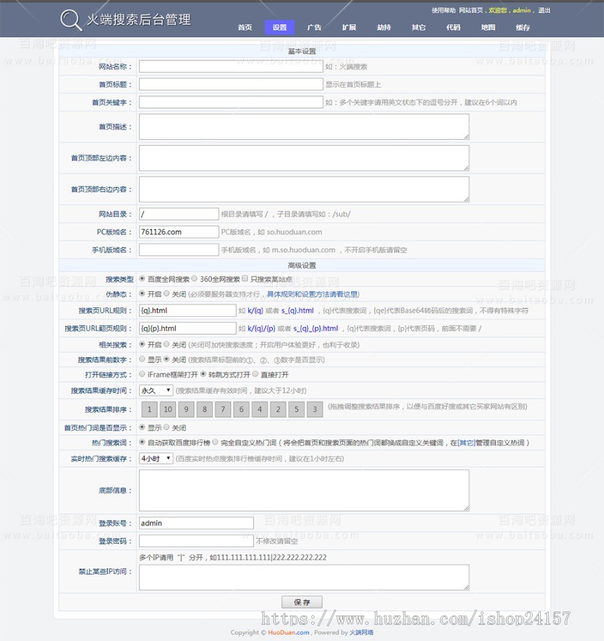Select 搜索结果前数字 显示 radio button
The image size is (604, 641).
coord(142,359)
